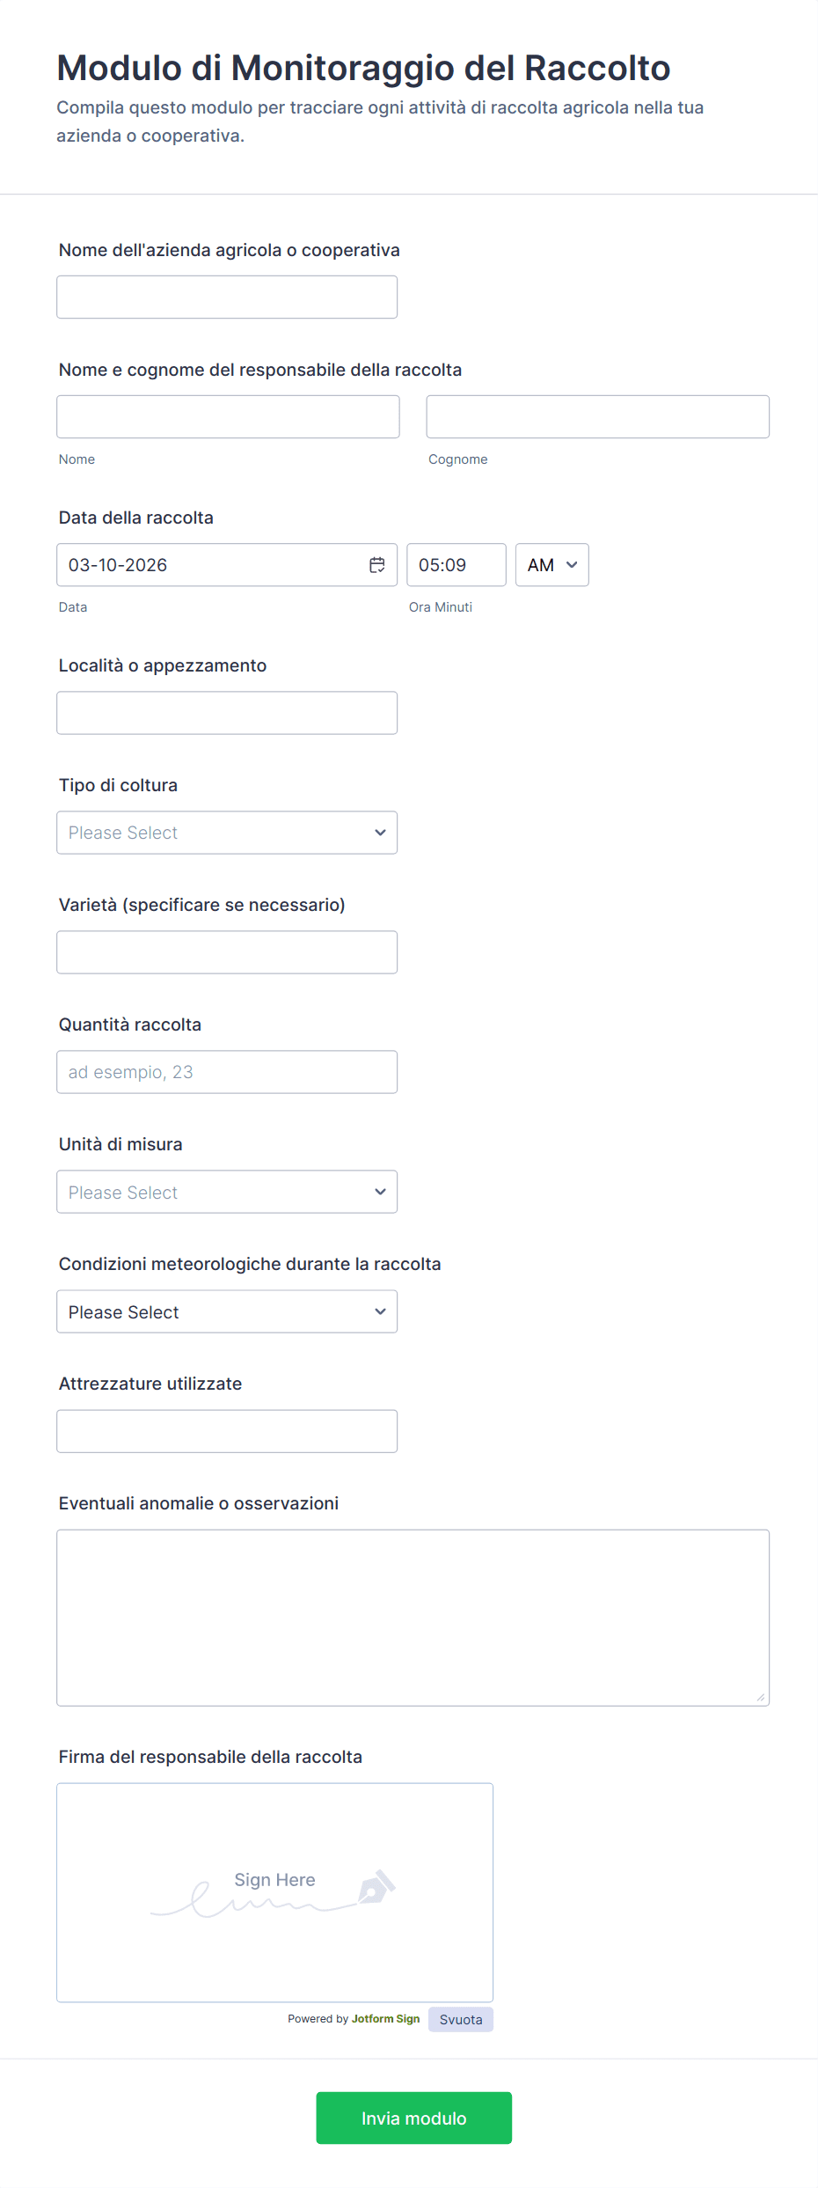The height and width of the screenshot is (2188, 818).
Task: Focus the farm or cooperative name field
Action: 227,297
